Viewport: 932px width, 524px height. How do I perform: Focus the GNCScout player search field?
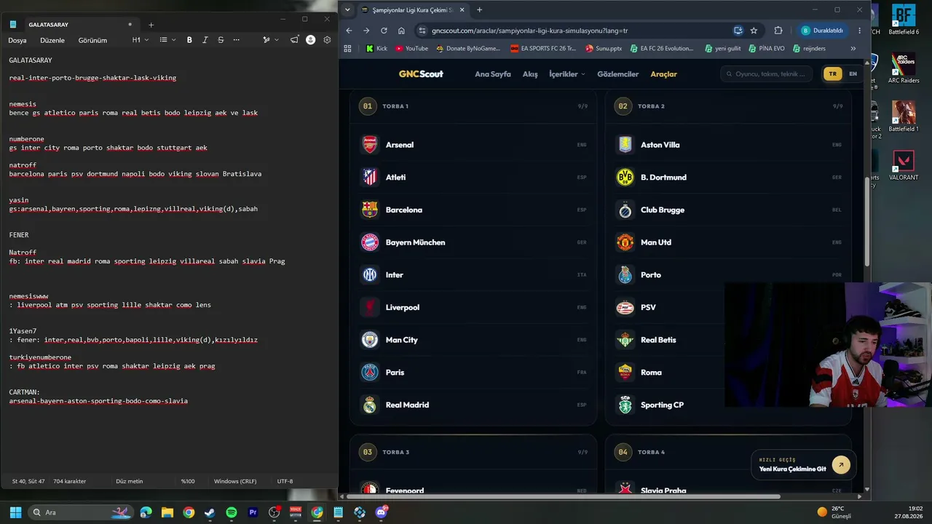pos(767,74)
